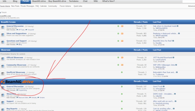Click forum icon beside Community Showroom
The width and height of the screenshot is (195, 111).
coord(3,66)
